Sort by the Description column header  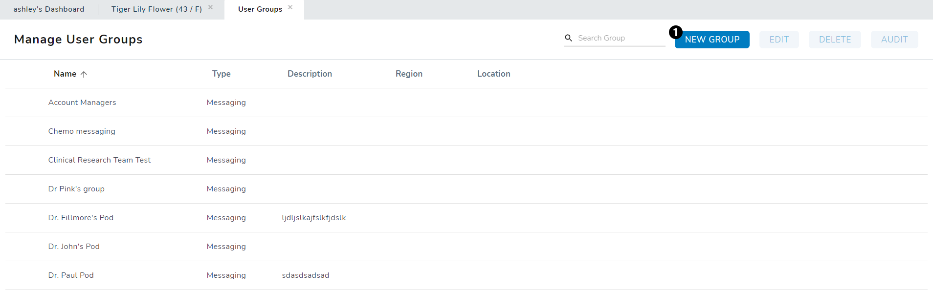pyautogui.click(x=310, y=74)
